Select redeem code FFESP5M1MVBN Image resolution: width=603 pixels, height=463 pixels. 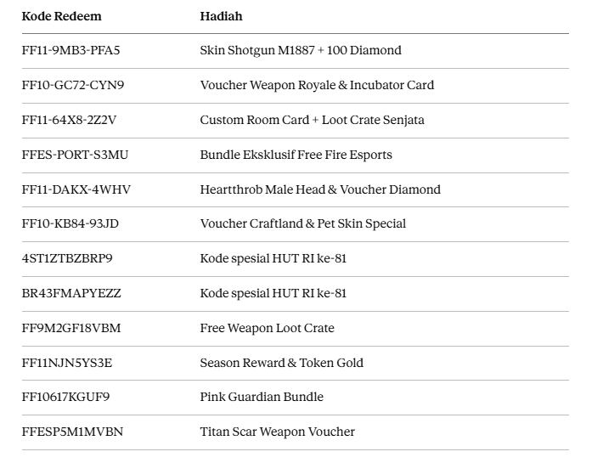(x=73, y=432)
